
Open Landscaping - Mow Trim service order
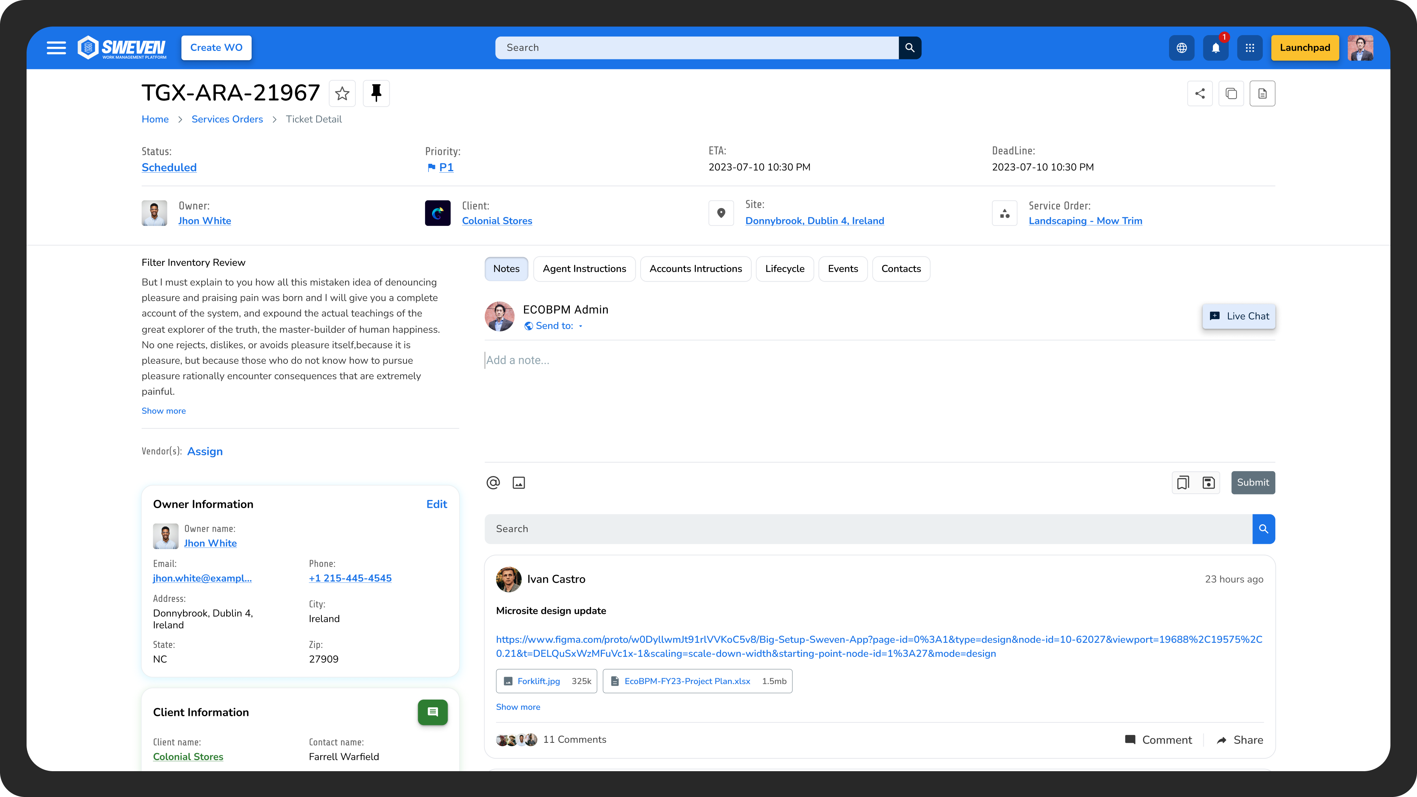click(x=1085, y=221)
